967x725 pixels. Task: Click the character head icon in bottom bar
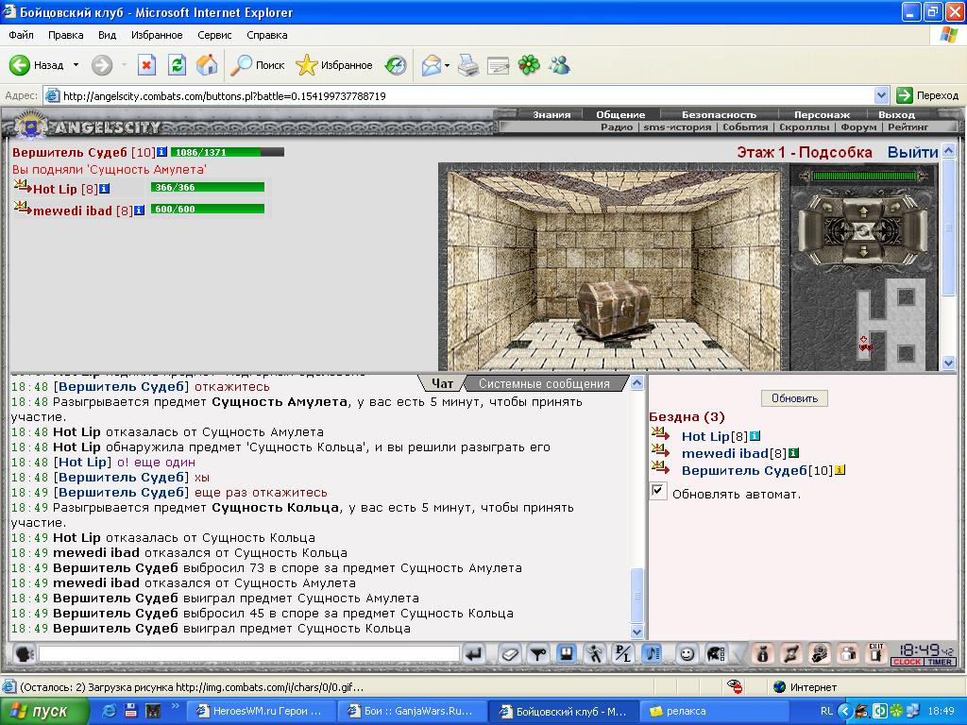820,654
